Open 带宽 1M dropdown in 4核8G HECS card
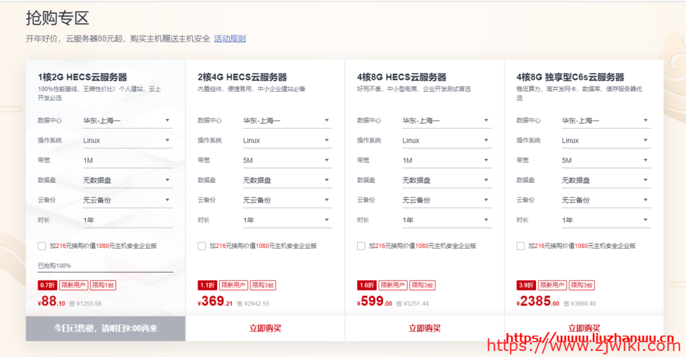Screen dimensions: 686x357 tap(447, 161)
